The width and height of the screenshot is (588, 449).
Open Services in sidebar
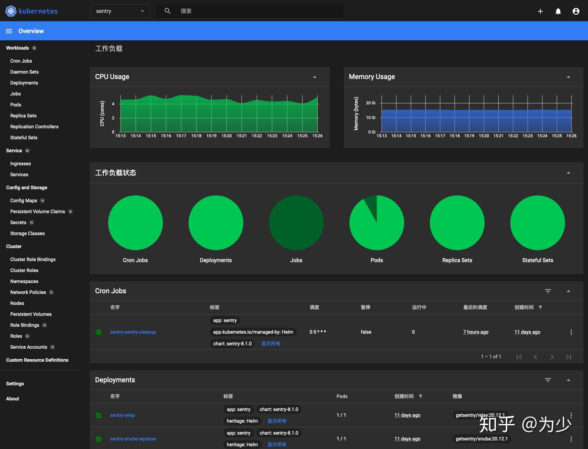[x=19, y=175]
